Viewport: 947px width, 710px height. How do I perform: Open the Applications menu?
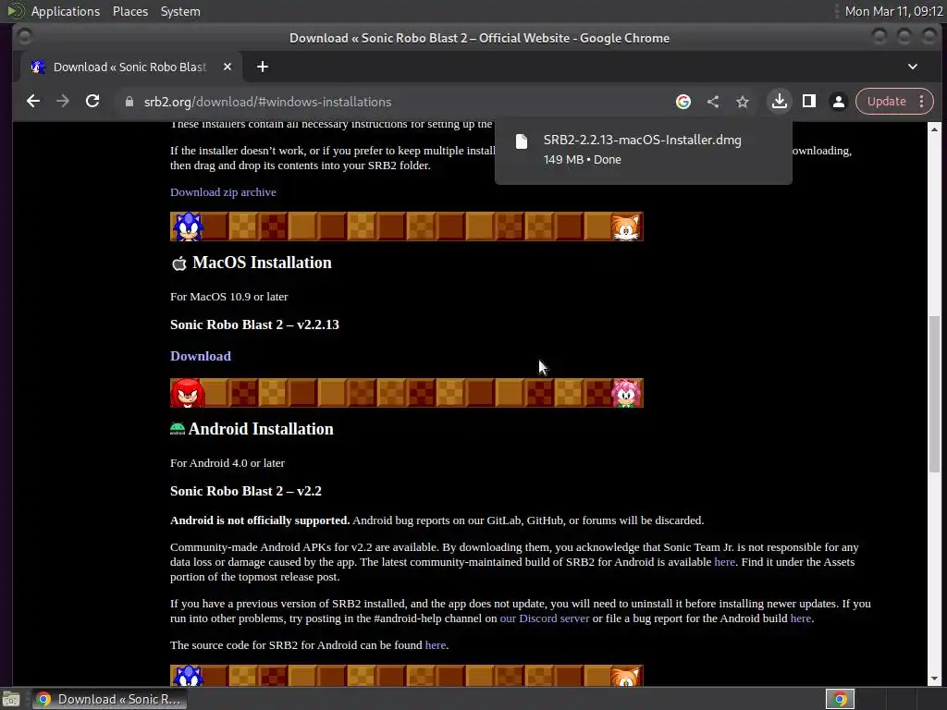pos(66,11)
